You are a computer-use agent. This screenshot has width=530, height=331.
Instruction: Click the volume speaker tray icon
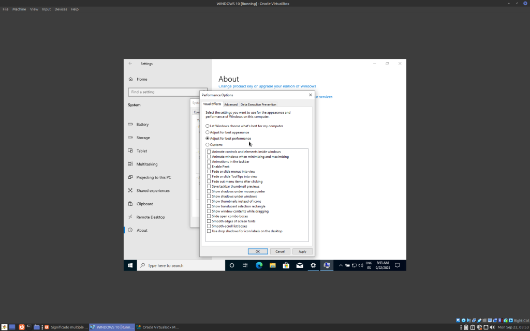pyautogui.click(x=360, y=265)
